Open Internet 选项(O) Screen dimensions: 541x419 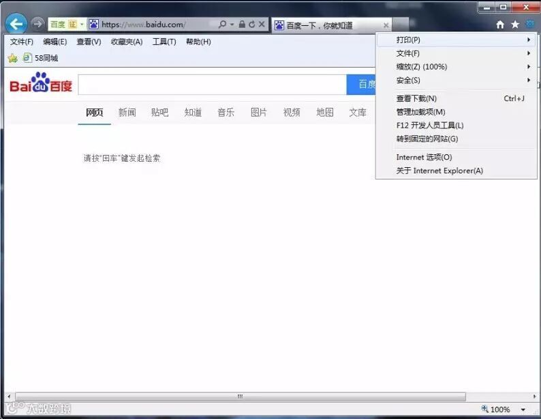point(456,157)
